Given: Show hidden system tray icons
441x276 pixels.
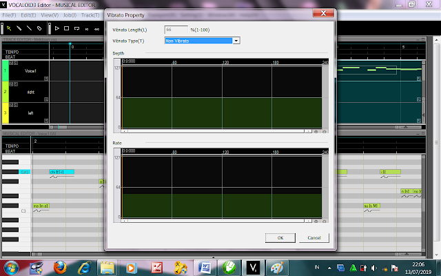Looking at the screenshot, I should coord(329,268).
